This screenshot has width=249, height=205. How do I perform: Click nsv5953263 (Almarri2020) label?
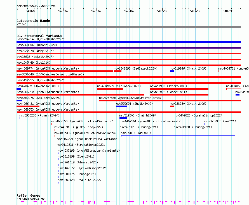click(39, 115)
